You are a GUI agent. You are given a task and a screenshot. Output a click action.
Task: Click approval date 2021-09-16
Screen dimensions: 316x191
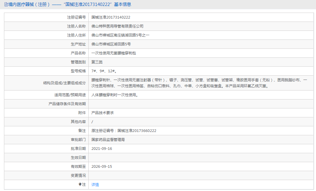102,149
